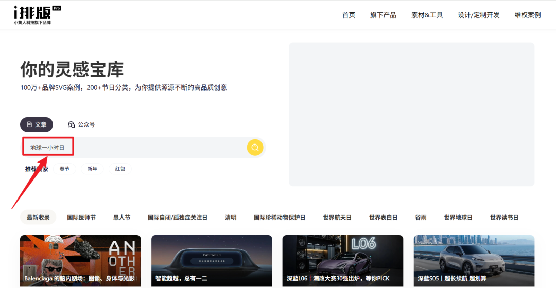Click the i排版 Pro logo
556x288 pixels.
(x=37, y=15)
